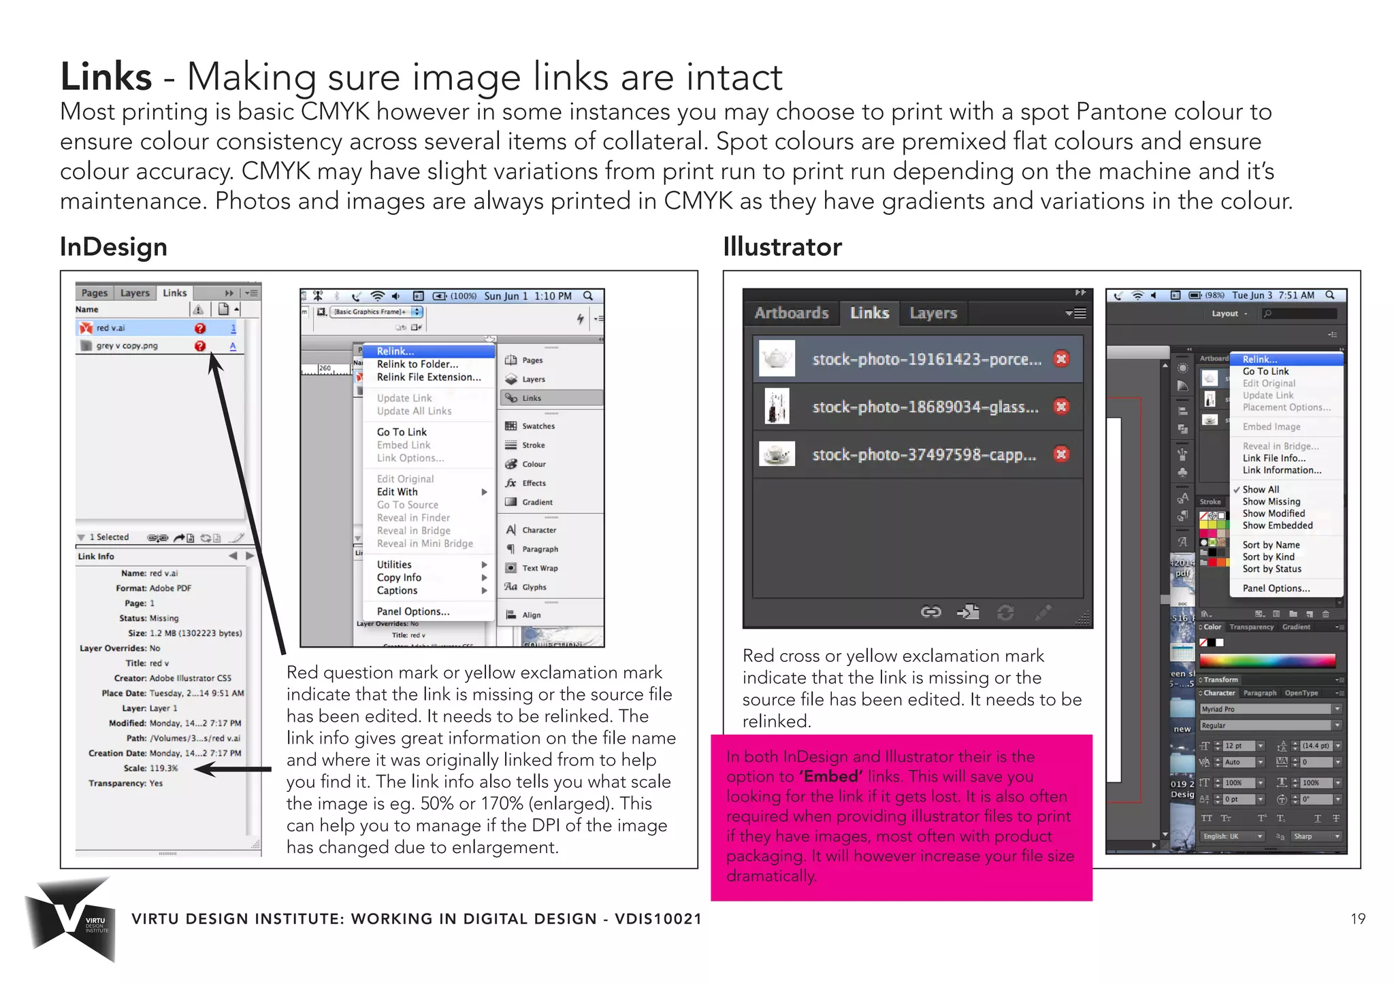Open the Layout workspace dropdown in Illustrator
This screenshot has height=985, width=1394.
coord(1230,314)
